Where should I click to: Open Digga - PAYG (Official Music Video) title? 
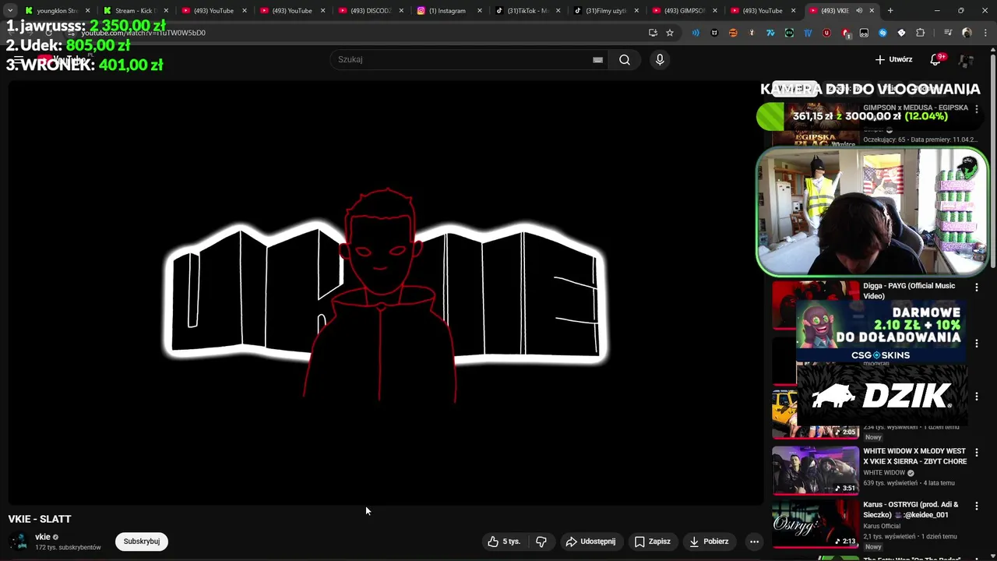(x=909, y=291)
